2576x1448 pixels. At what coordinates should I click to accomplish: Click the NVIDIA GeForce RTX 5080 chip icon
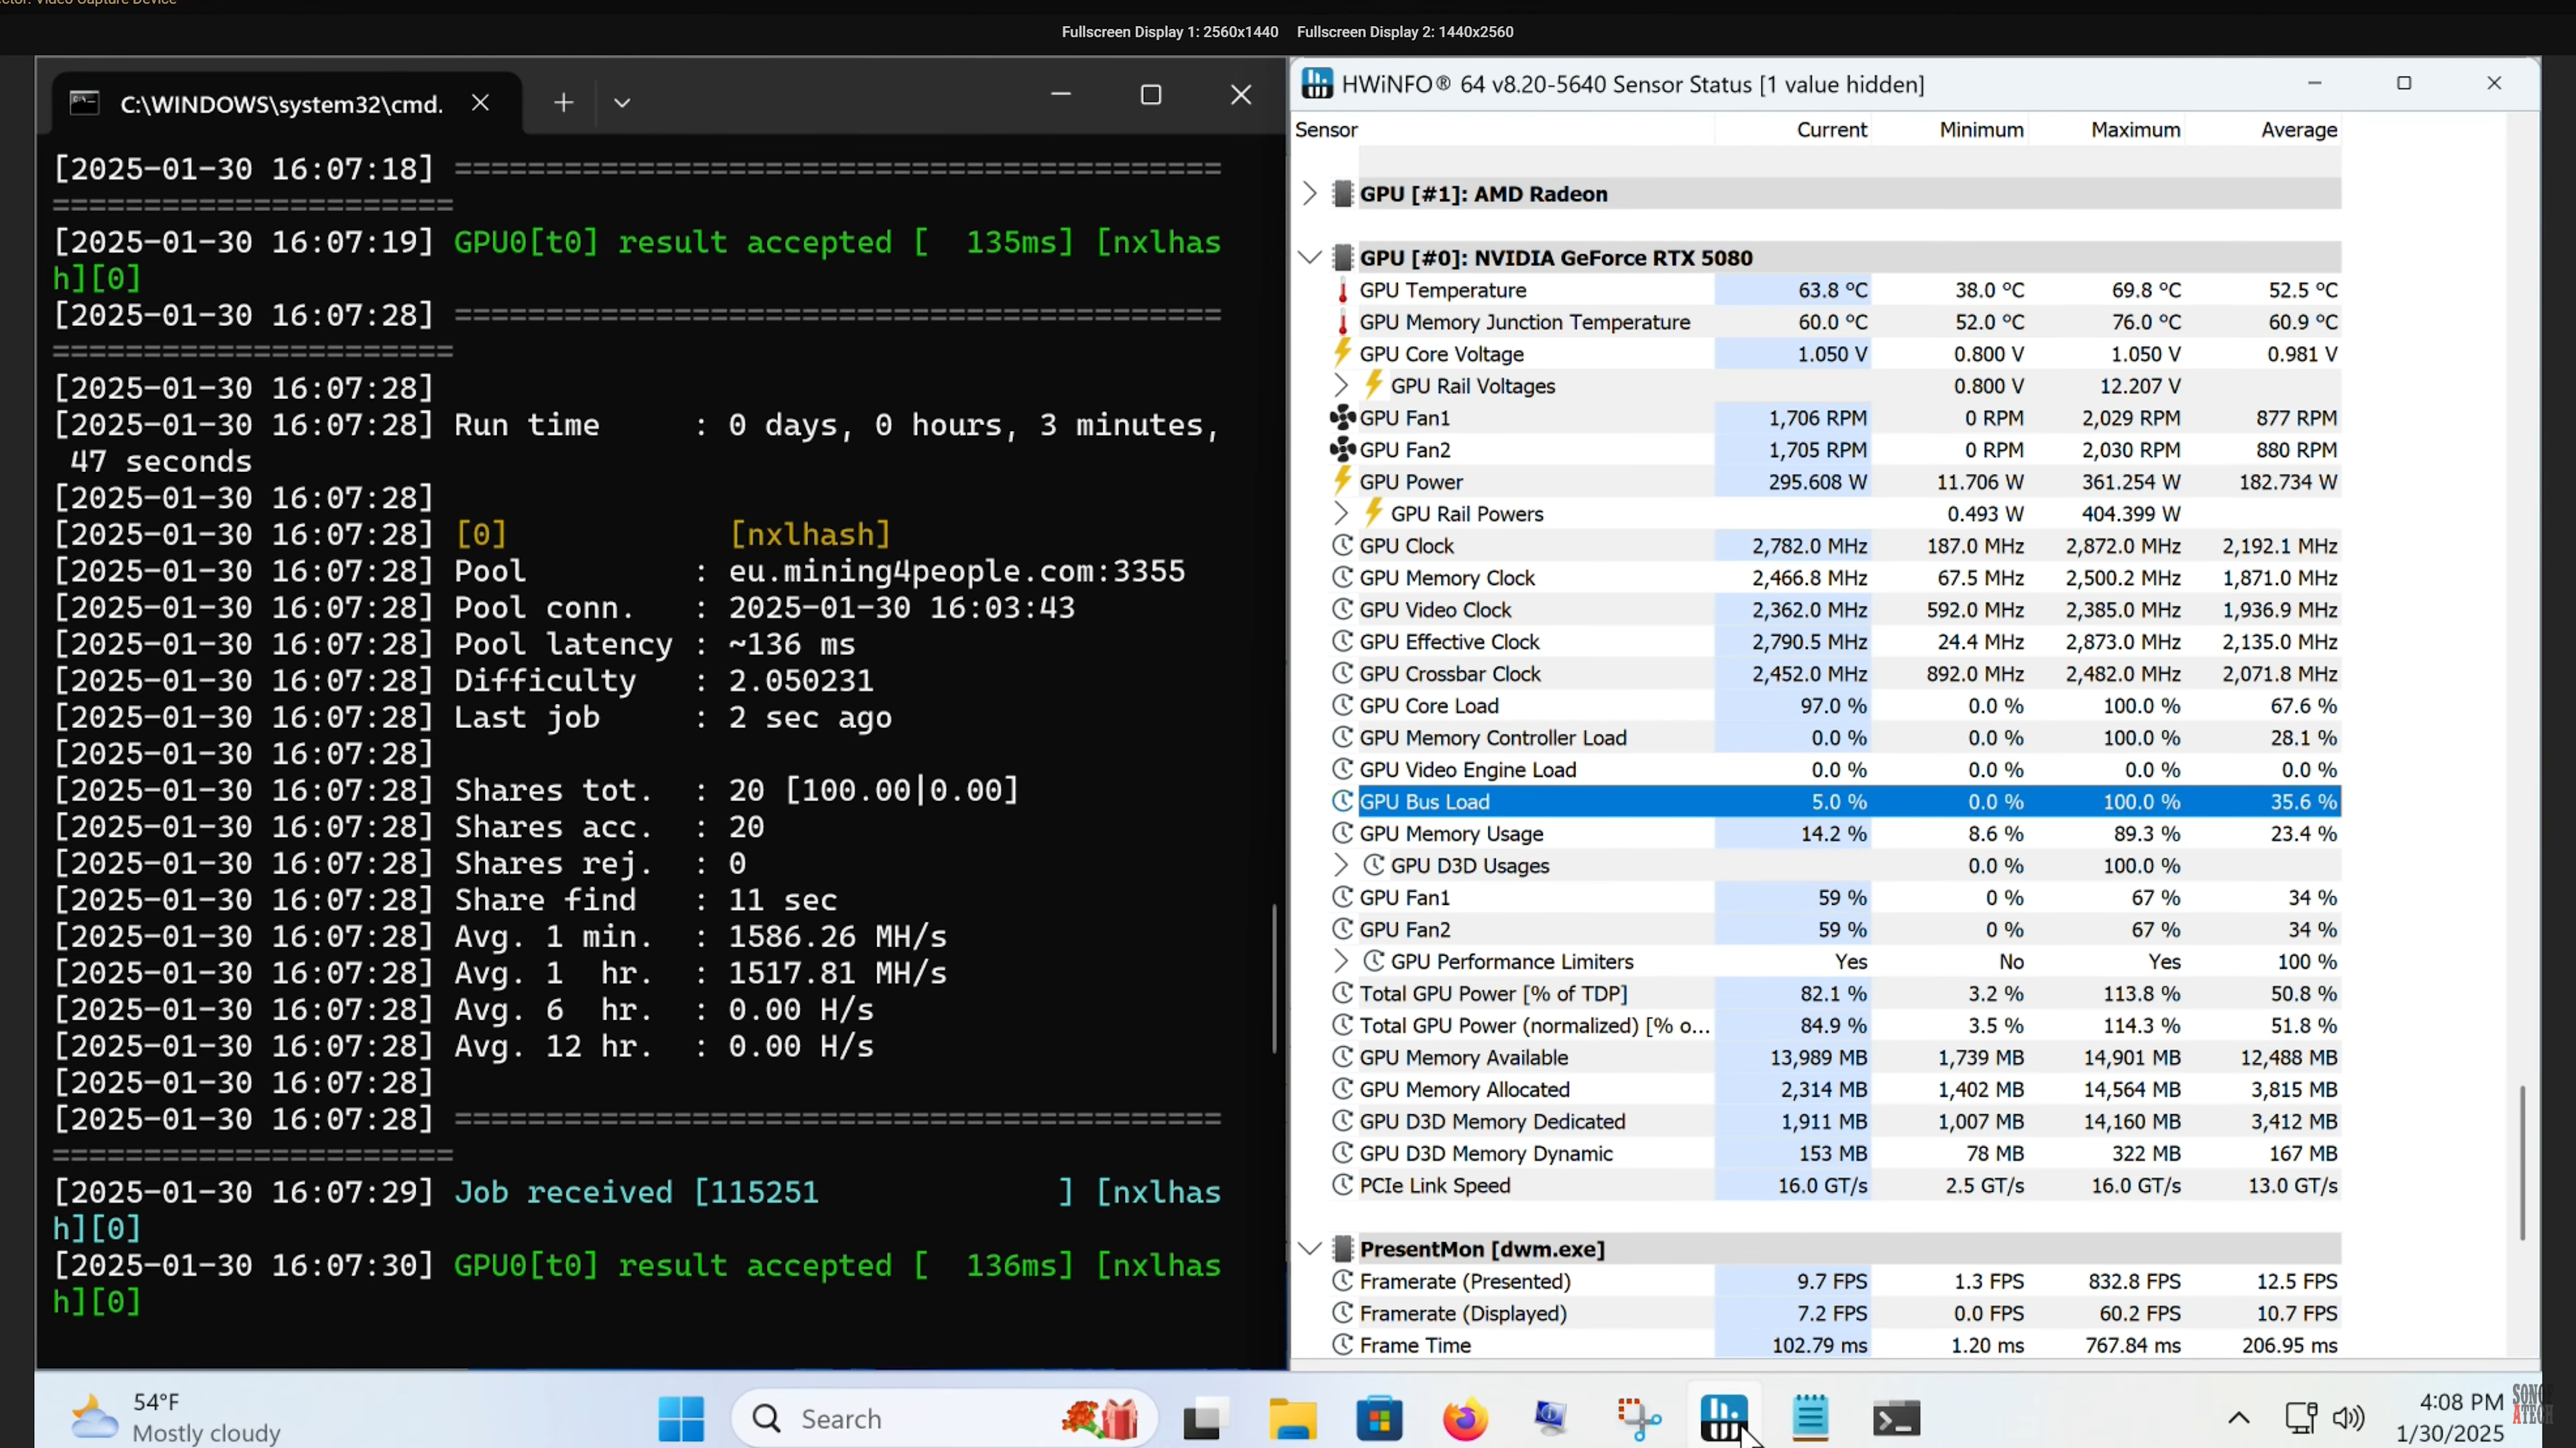pyautogui.click(x=1343, y=258)
